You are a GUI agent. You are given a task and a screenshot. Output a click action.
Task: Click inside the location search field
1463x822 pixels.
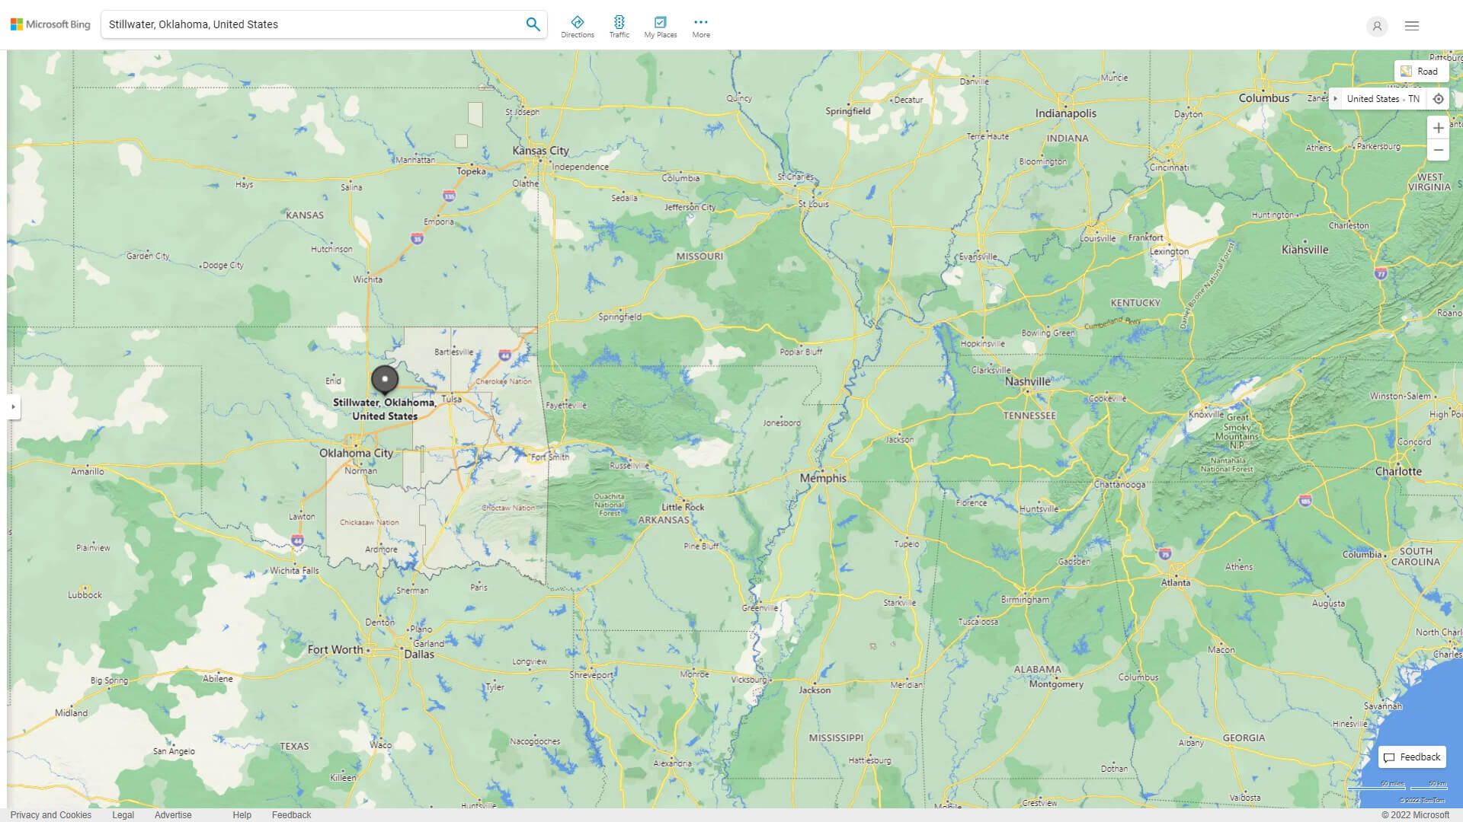pos(305,24)
